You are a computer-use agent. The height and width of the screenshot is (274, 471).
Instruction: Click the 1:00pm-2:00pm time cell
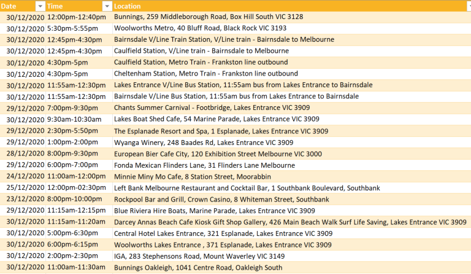79,143
